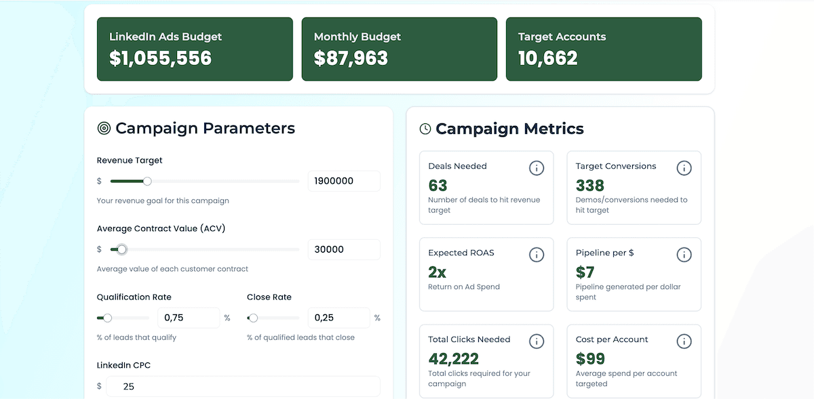Open the Pipeline per $ info icon

[684, 254]
